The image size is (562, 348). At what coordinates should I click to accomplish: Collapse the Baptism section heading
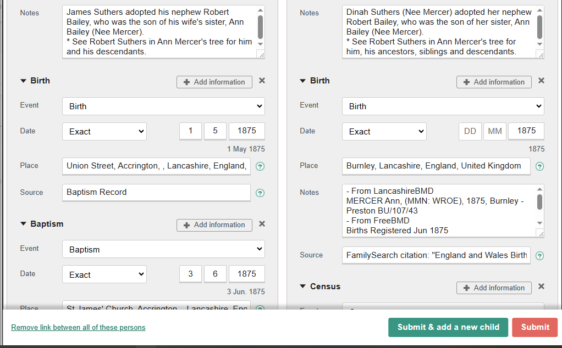[x=23, y=224]
